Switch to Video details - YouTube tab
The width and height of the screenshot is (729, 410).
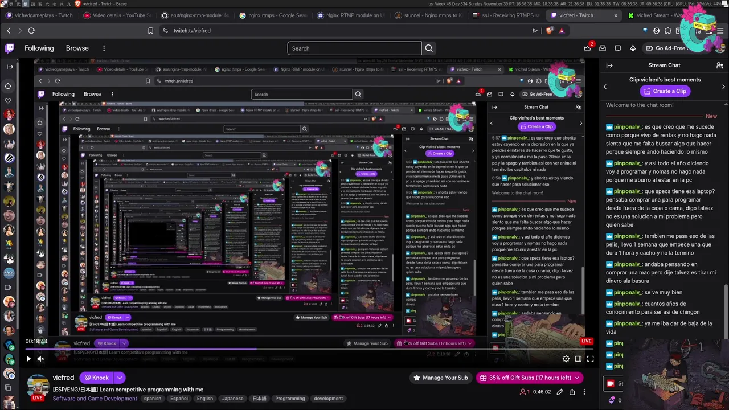pyautogui.click(x=117, y=15)
